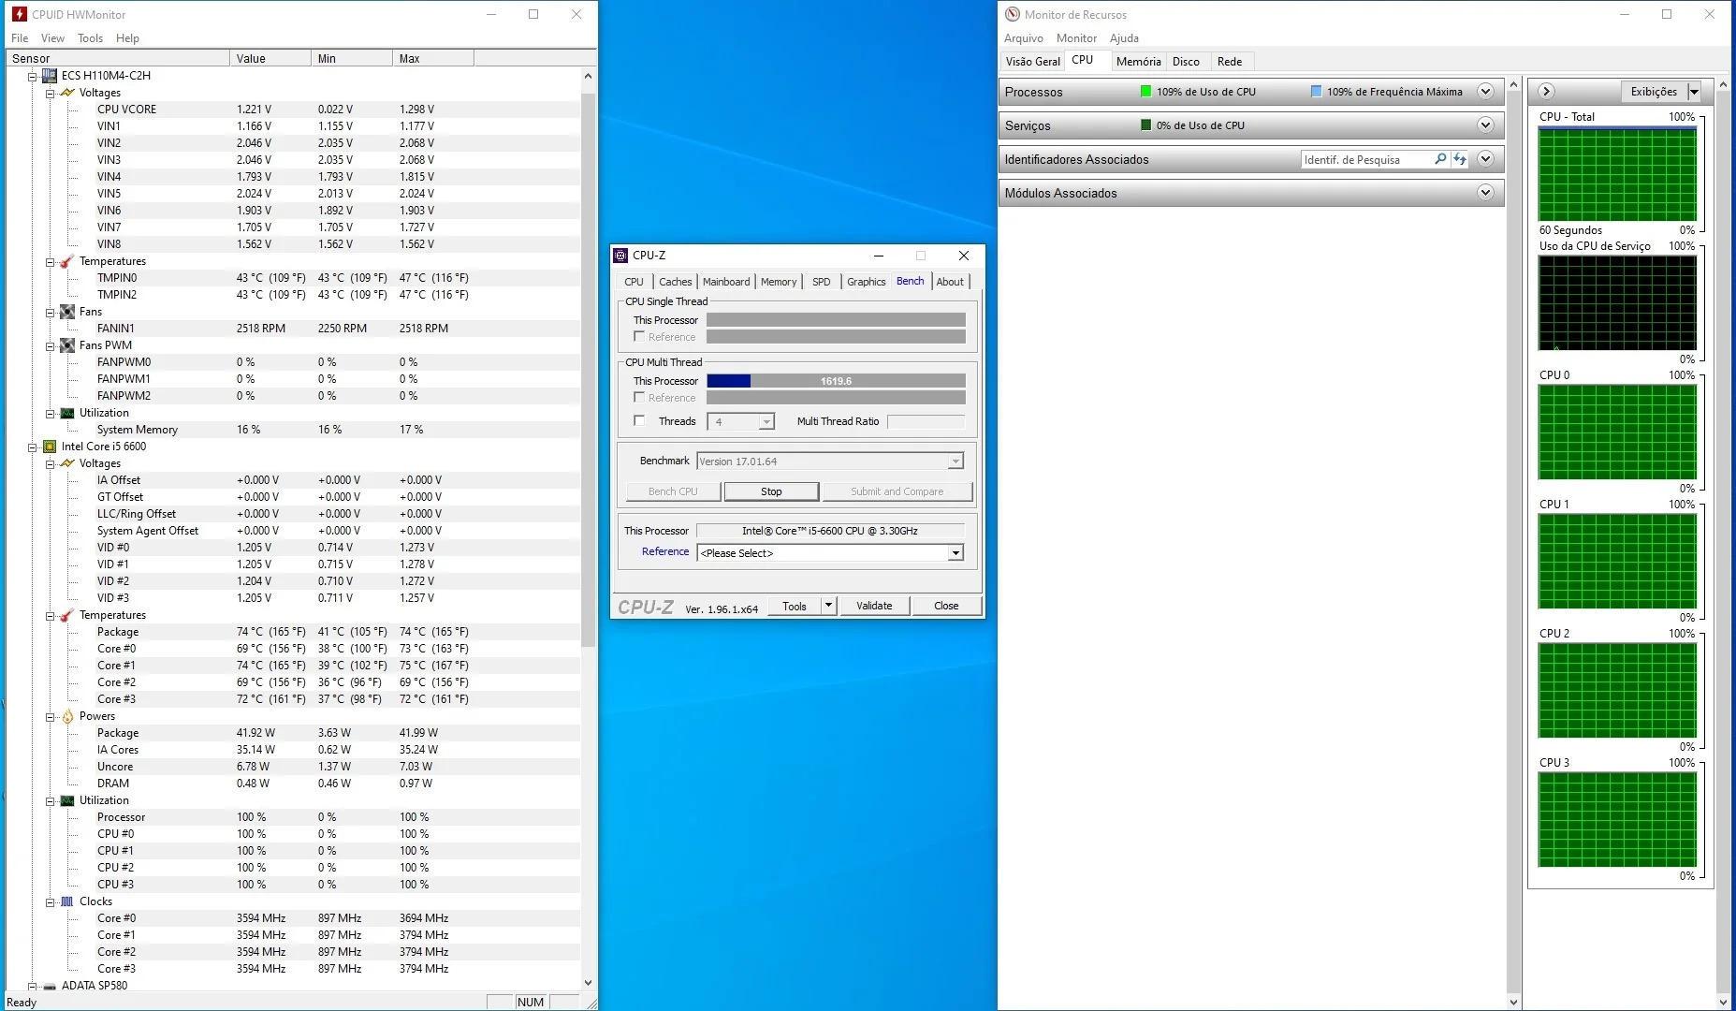The height and width of the screenshot is (1011, 1736).
Task: Open the Help menu in HWMonitor
Action: 127,38
